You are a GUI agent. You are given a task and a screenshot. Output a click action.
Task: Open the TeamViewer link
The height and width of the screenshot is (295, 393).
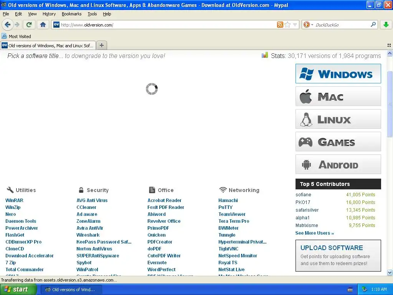point(232,214)
